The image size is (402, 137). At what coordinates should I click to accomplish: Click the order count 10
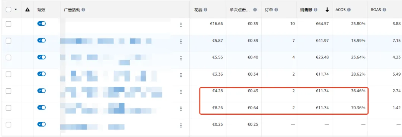tap(293, 23)
